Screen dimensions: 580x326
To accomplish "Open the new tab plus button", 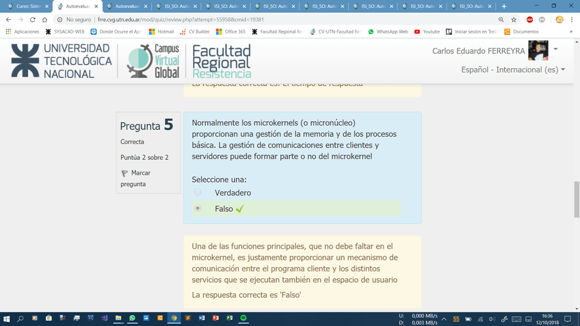I will click(504, 6).
